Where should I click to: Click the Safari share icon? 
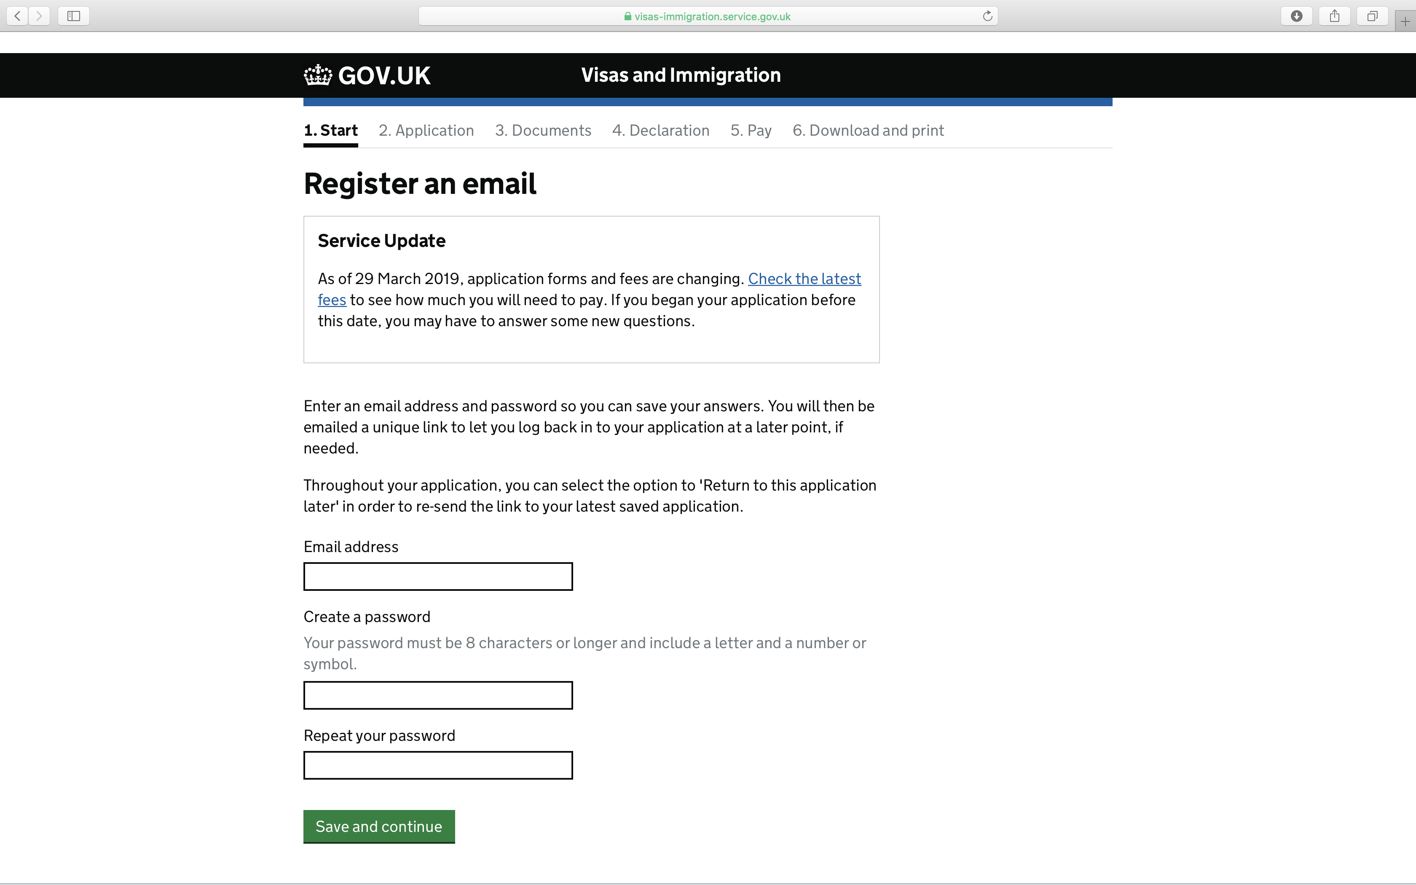1335,16
